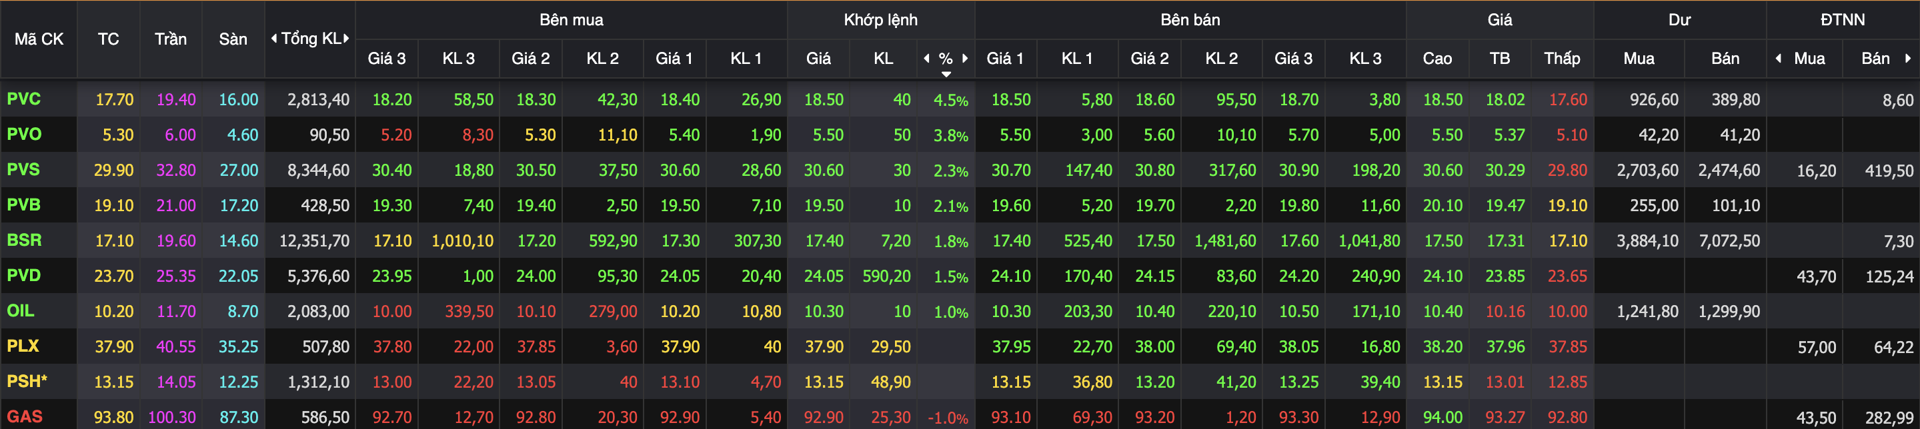Click the BSR surplus sell value "7,072,50"
This screenshot has height=429, width=1920.
[1729, 241]
